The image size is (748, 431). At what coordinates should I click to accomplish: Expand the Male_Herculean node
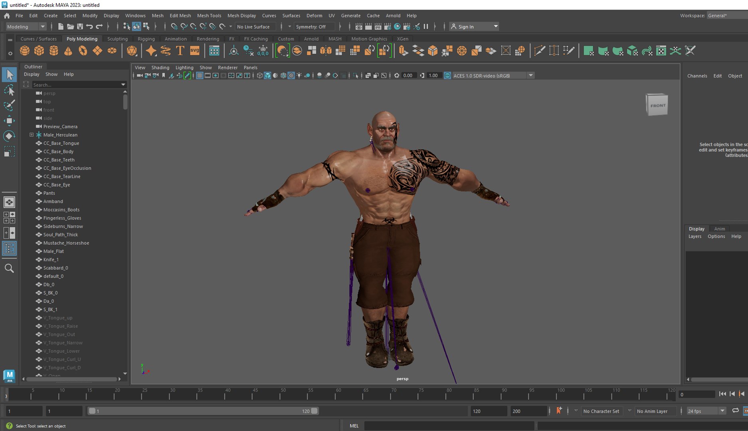coord(32,135)
